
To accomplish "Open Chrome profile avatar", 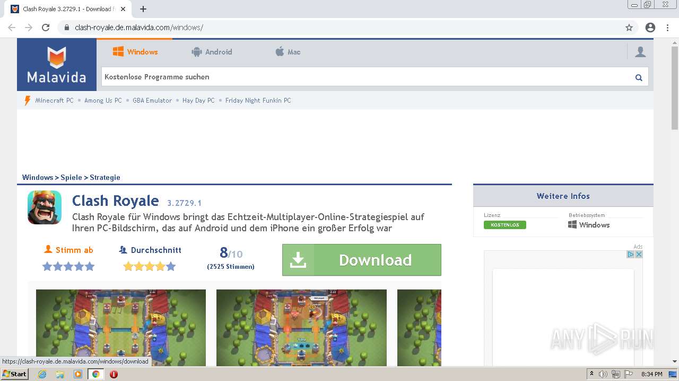I will pos(650,28).
